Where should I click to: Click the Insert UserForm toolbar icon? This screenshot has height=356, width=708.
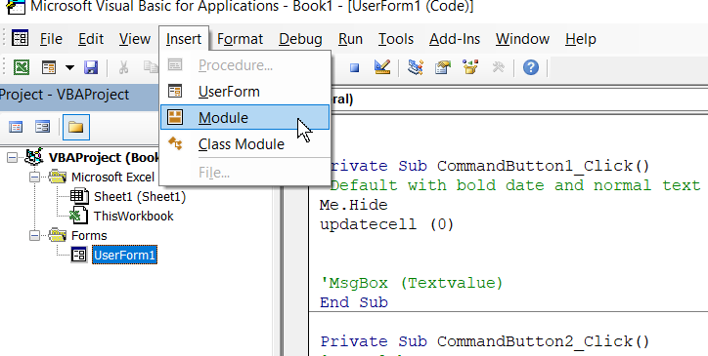pos(49,67)
